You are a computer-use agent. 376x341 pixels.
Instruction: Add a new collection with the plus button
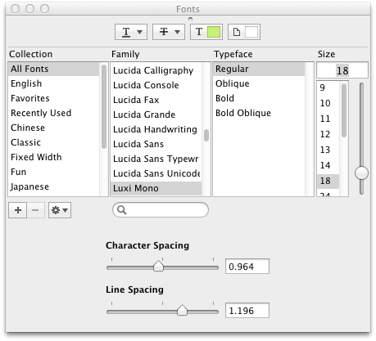(18, 210)
